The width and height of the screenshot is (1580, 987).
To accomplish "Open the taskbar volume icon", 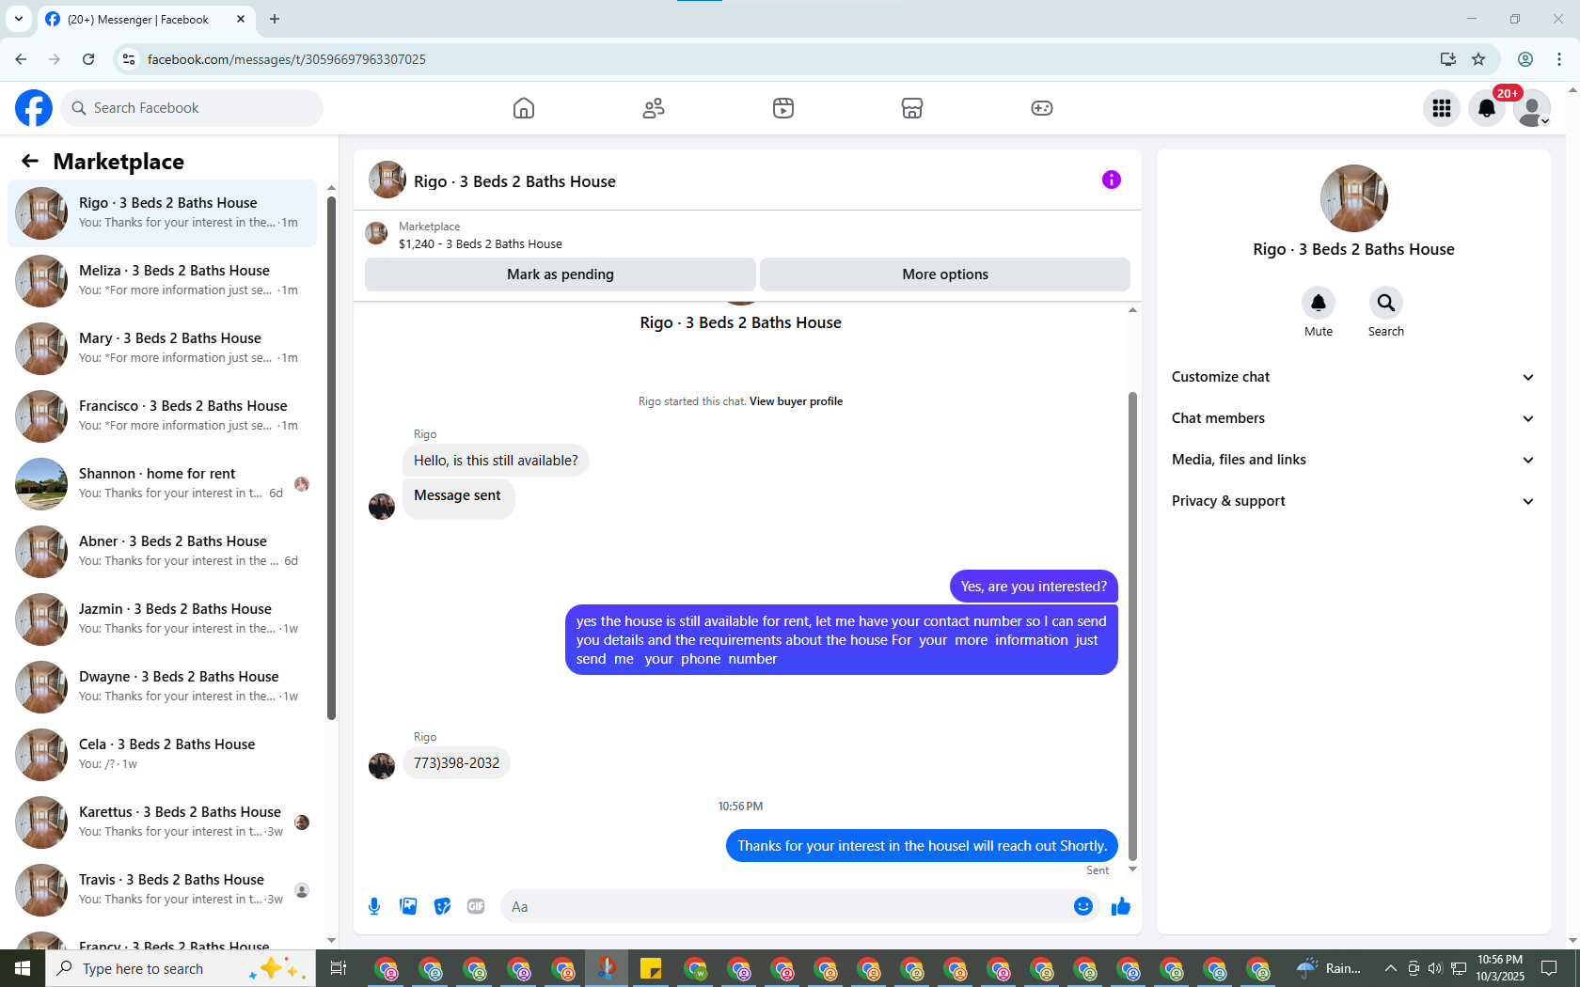I will 1435,968.
